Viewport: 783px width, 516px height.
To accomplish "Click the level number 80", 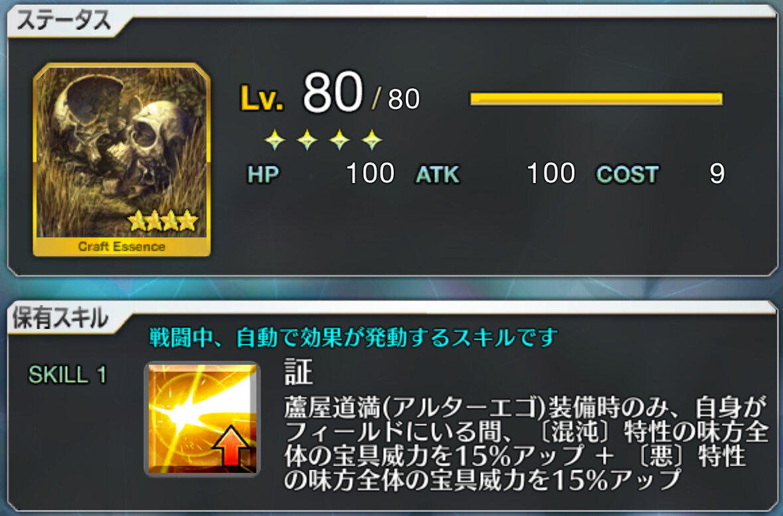I will [333, 92].
